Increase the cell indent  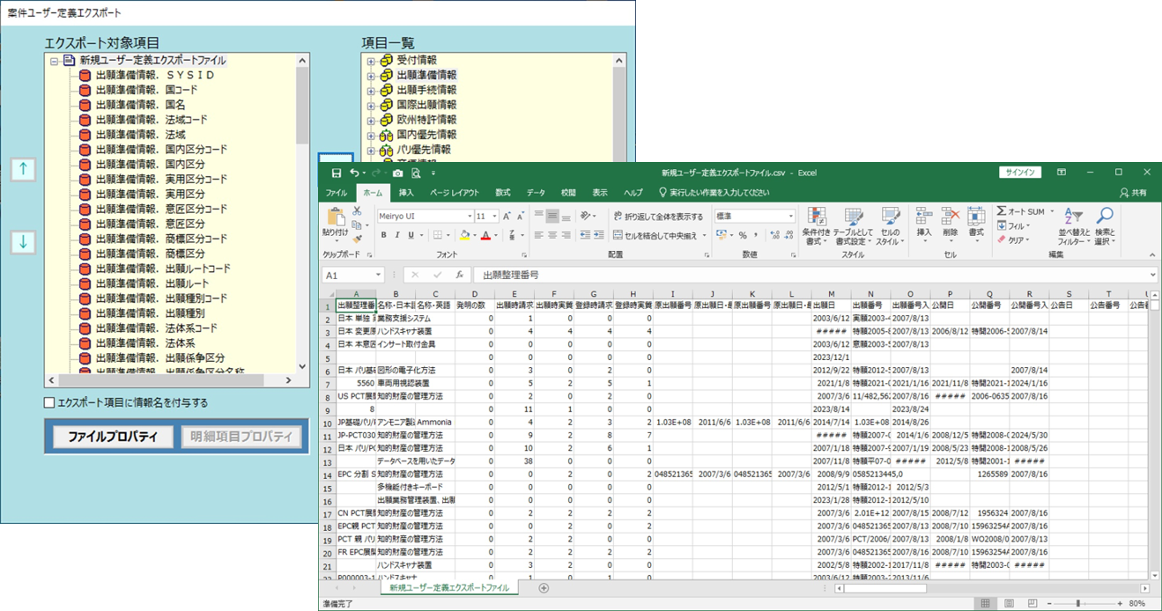597,235
